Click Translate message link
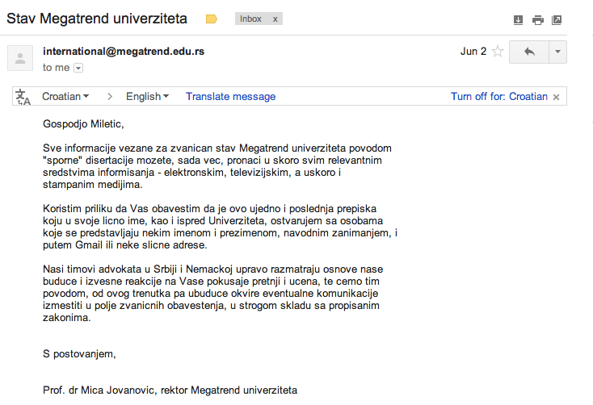This screenshot has width=593, height=405. coord(230,97)
